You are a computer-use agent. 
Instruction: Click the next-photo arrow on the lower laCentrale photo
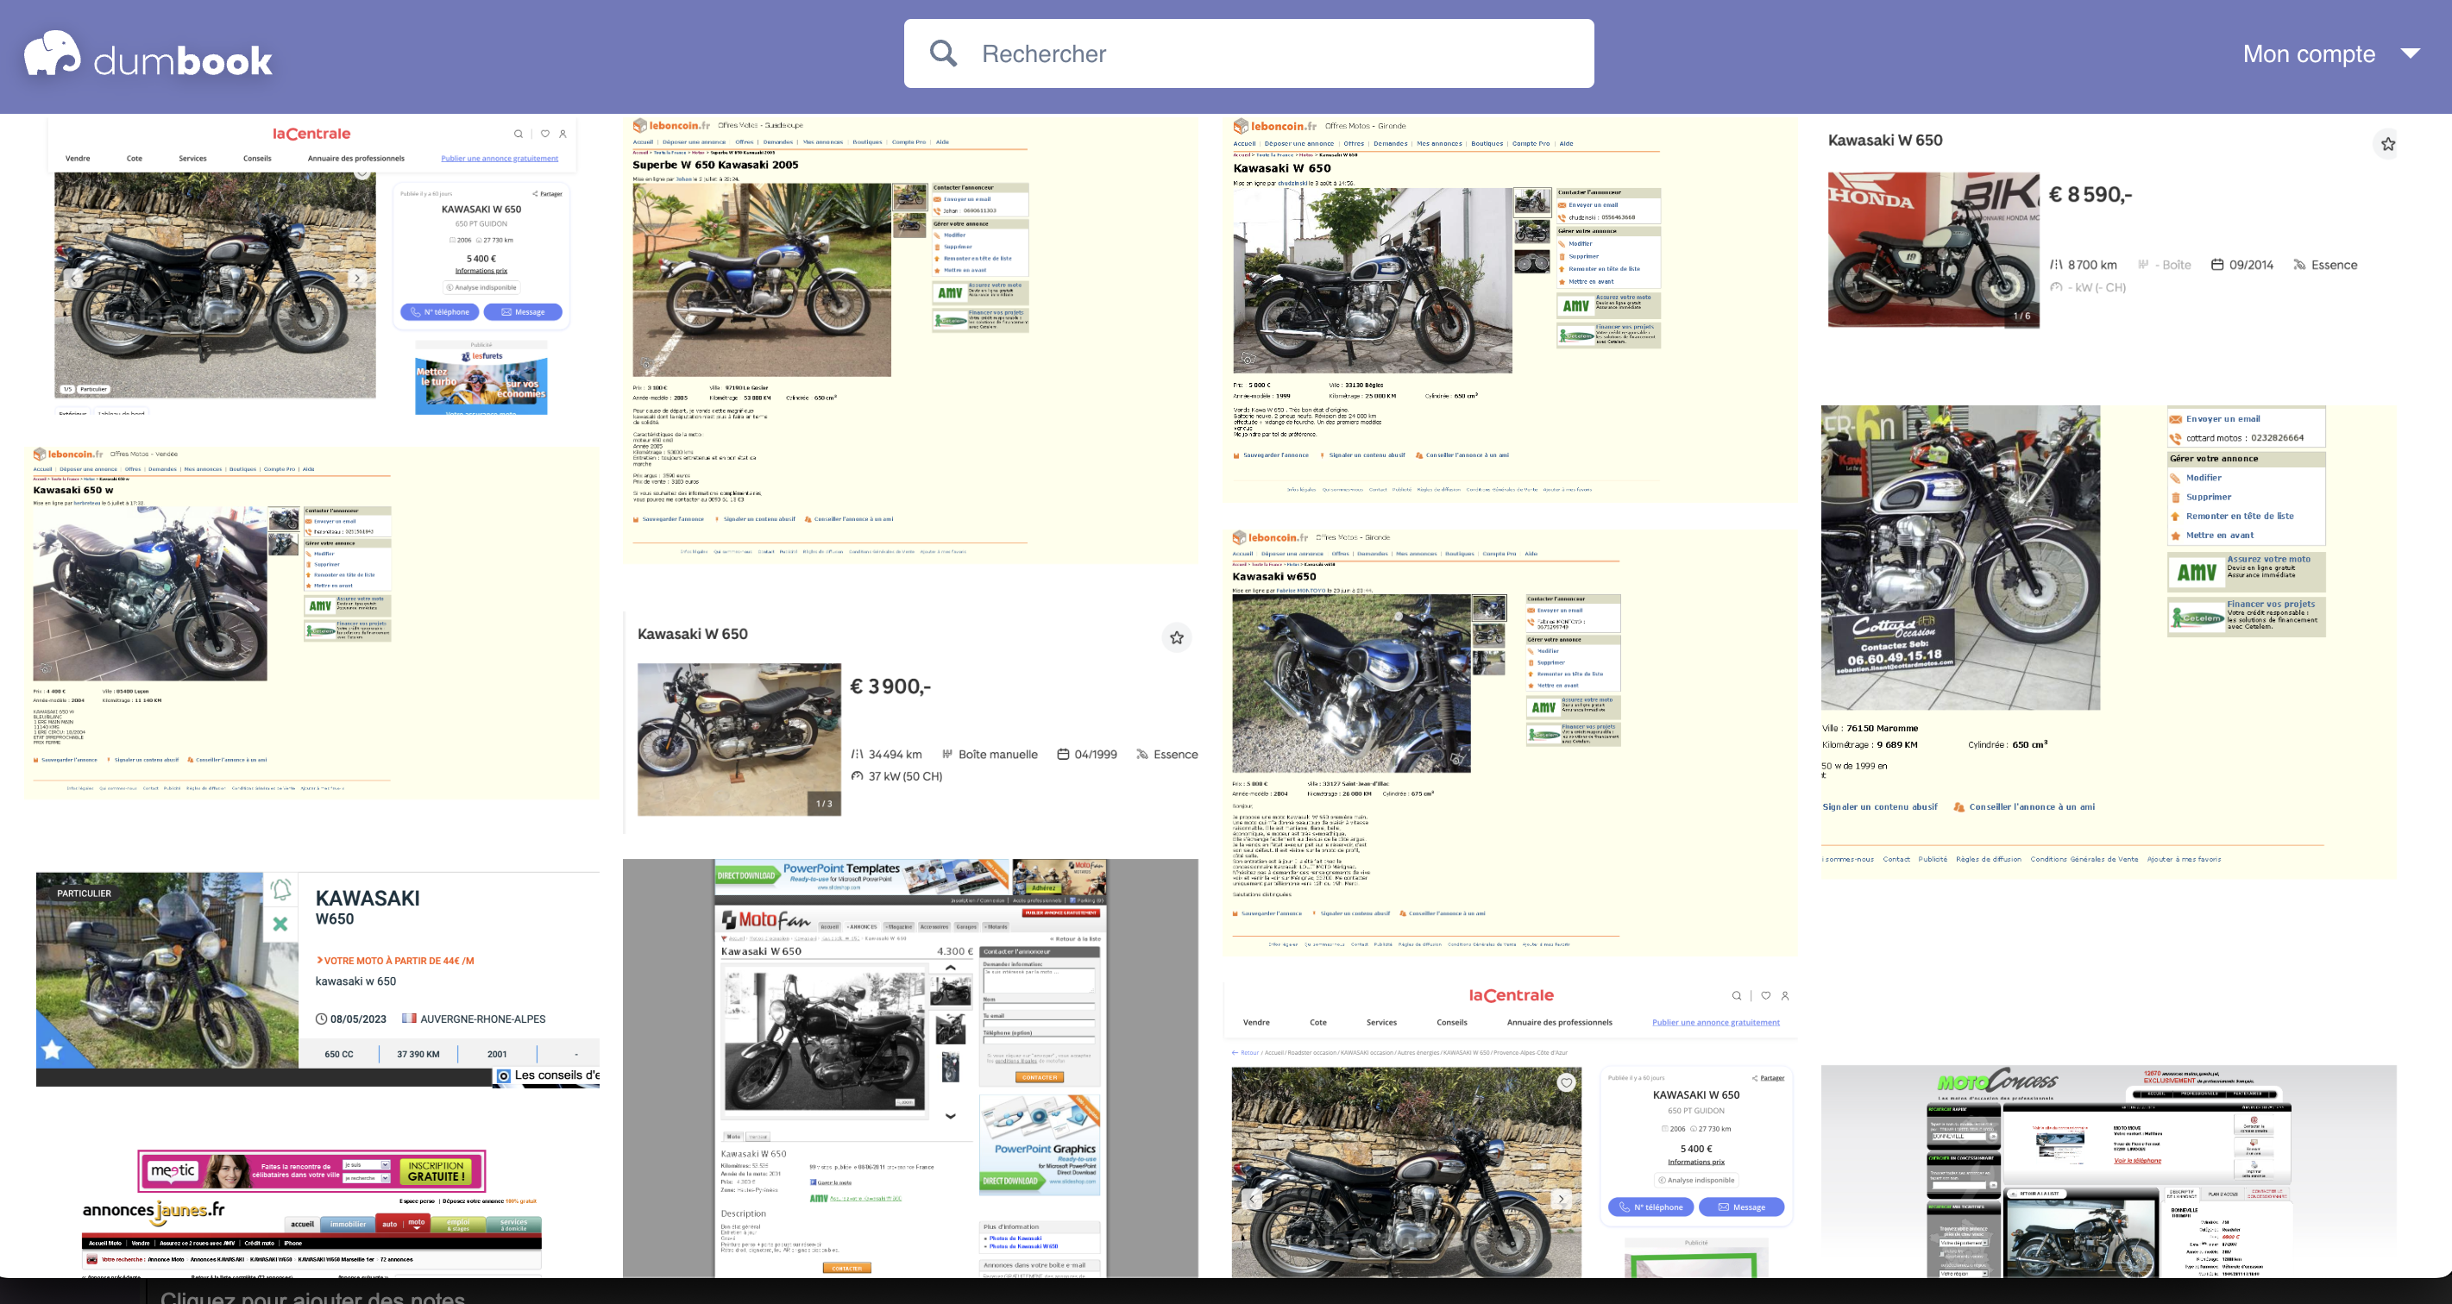(x=1560, y=1200)
